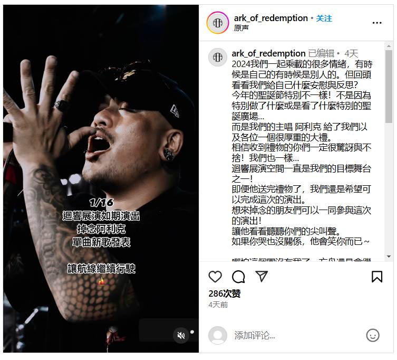The height and width of the screenshot is (360, 397).
Task: Open the 4天前 post timestamp link
Action: click(218, 305)
